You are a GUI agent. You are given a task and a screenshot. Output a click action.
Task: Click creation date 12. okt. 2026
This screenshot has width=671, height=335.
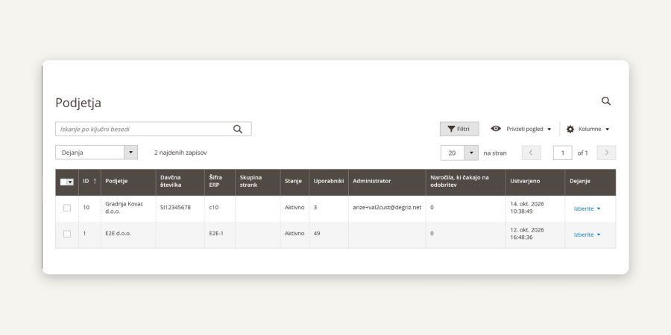527,230
